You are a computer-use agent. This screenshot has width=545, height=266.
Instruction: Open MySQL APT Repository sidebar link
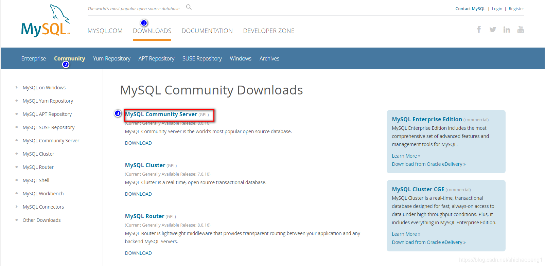[47, 114]
